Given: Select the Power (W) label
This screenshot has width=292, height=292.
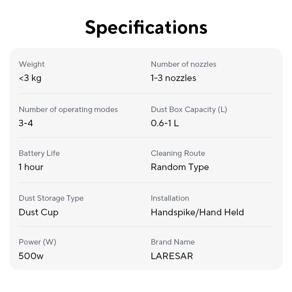Looking at the screenshot, I should point(37,242).
